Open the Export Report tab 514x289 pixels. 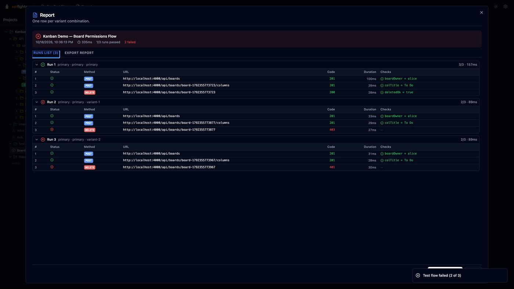pyautogui.click(x=79, y=53)
